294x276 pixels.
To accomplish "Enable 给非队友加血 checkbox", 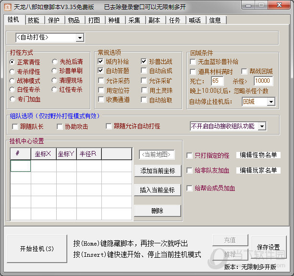I will [x=190, y=171].
